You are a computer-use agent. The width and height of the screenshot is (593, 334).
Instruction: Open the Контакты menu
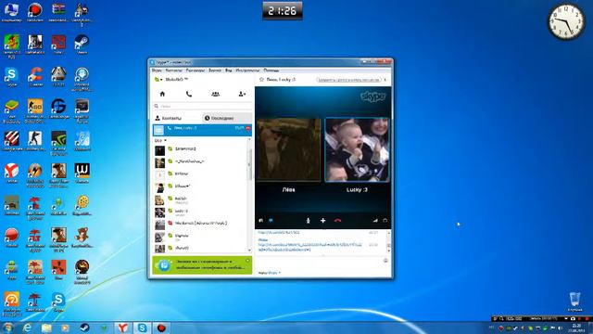point(173,71)
